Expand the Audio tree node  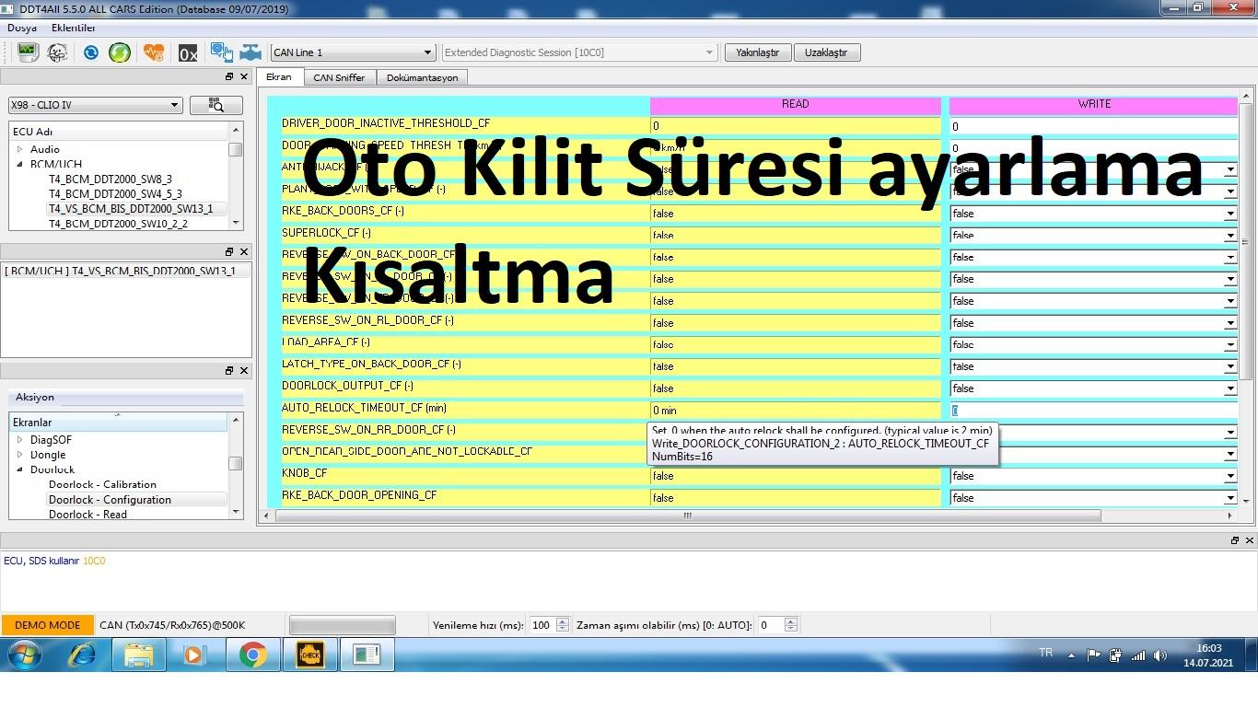click(19, 149)
